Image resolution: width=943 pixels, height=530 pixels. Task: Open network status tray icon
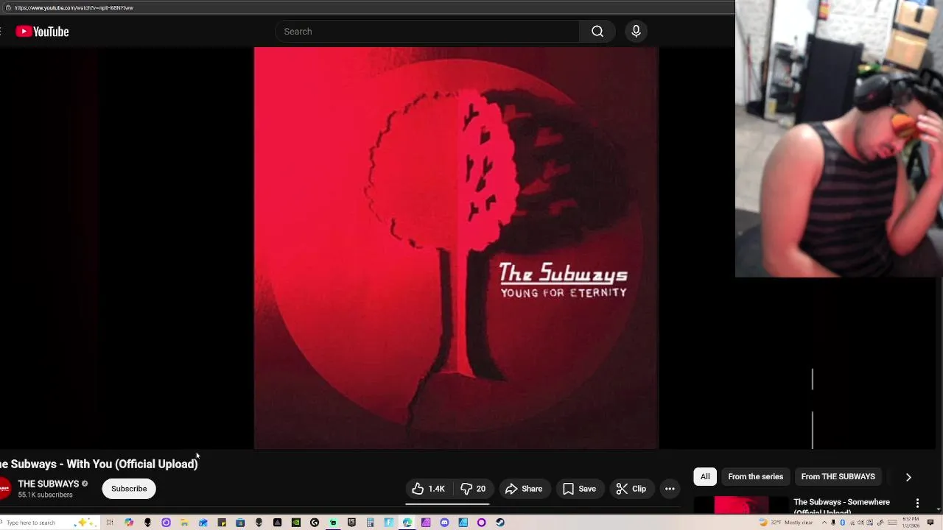tap(852, 523)
